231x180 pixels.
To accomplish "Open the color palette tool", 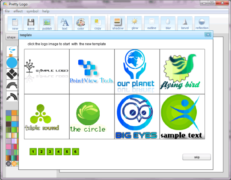I will [81, 24].
